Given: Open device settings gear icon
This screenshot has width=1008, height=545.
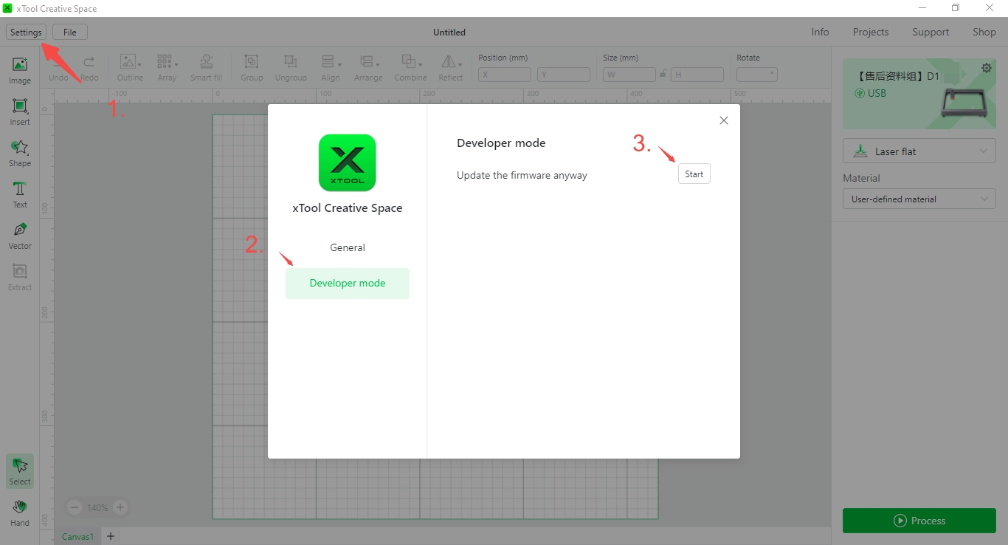Looking at the screenshot, I should click(987, 69).
